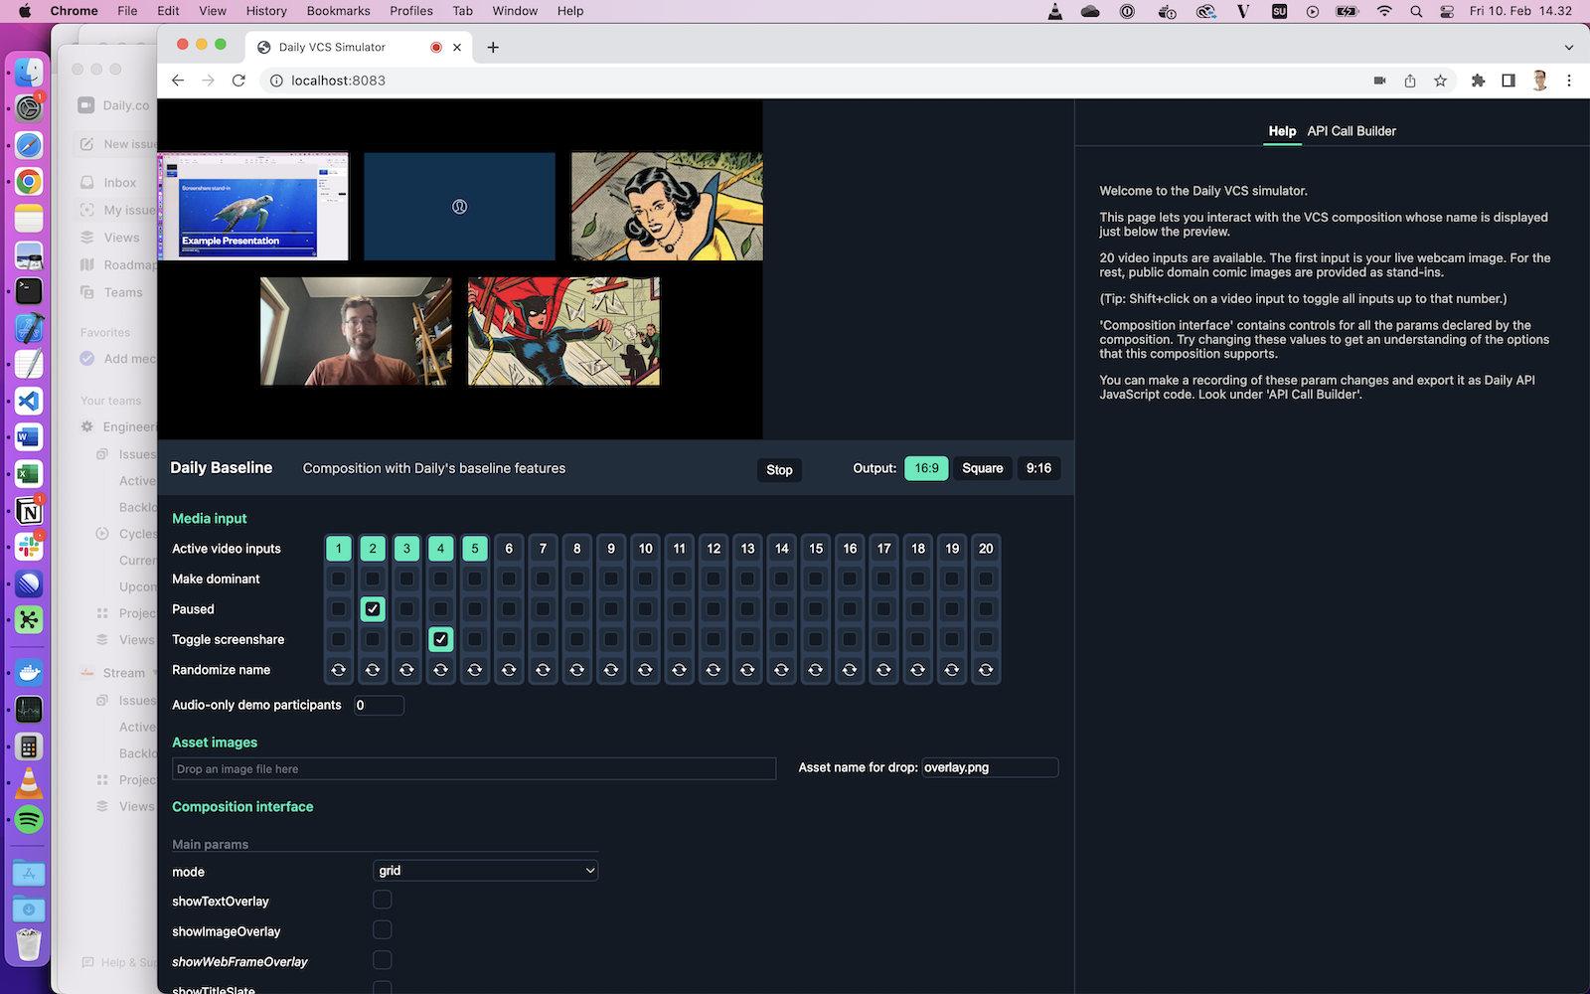Open Notion from the Dock

[x=29, y=511]
